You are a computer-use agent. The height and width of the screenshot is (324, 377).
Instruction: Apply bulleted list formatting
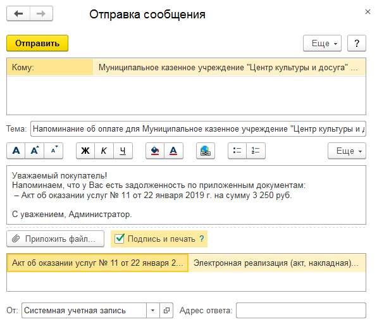(237, 151)
